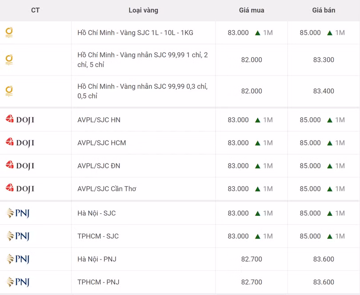
Task: Open the Hà Nội - PNJ gold type entry
Action: (97, 259)
